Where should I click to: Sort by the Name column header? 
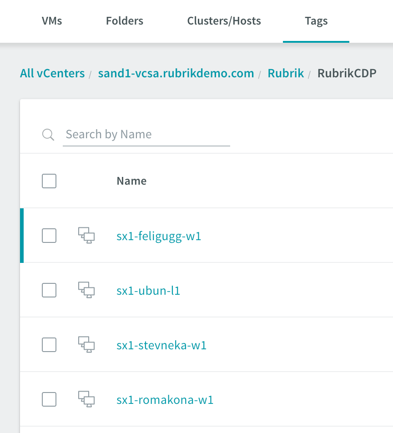pos(131,181)
